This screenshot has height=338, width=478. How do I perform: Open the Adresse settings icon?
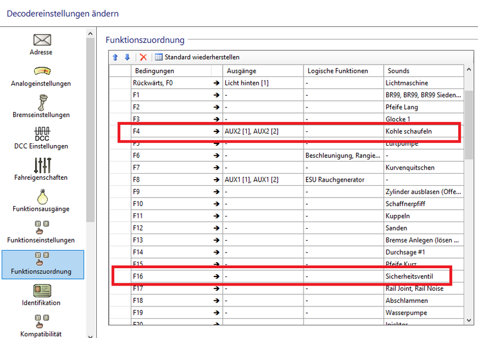(x=42, y=40)
